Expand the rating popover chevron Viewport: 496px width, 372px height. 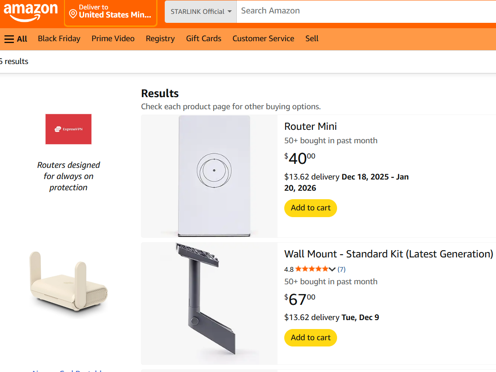pyautogui.click(x=332, y=269)
